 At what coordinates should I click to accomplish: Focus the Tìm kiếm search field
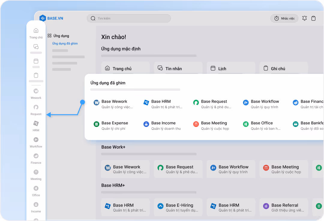click(129, 18)
